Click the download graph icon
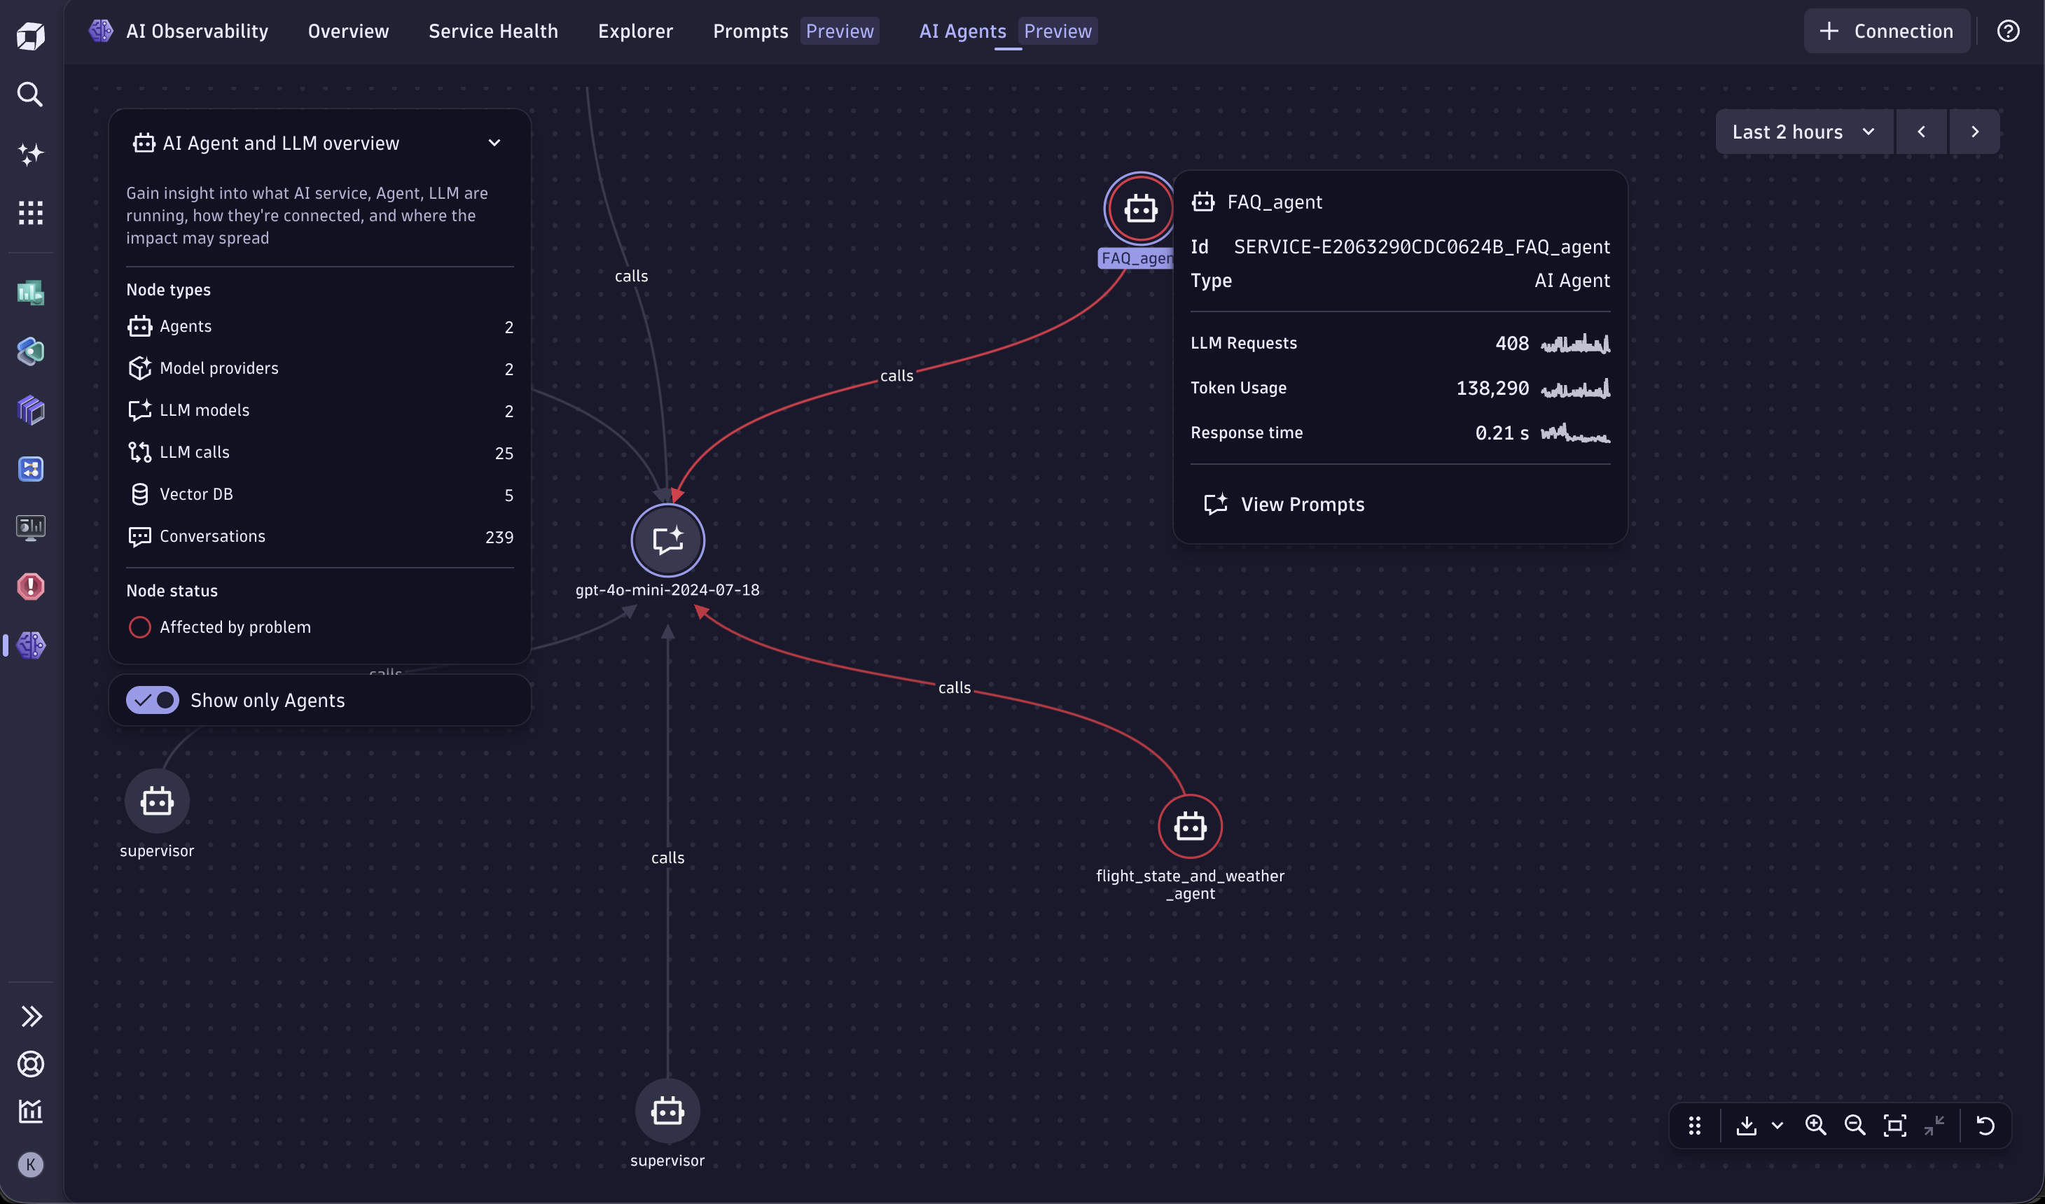The width and height of the screenshot is (2045, 1204). pyautogui.click(x=1747, y=1126)
